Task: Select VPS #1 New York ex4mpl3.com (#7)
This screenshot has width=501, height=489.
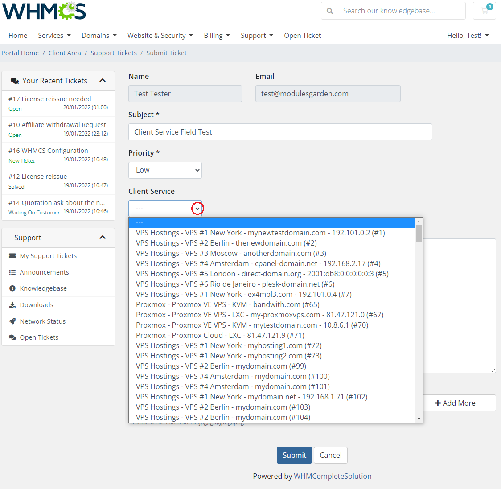Action: tap(271, 294)
